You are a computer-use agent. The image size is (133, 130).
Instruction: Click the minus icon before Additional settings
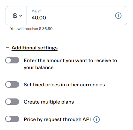click(8, 48)
